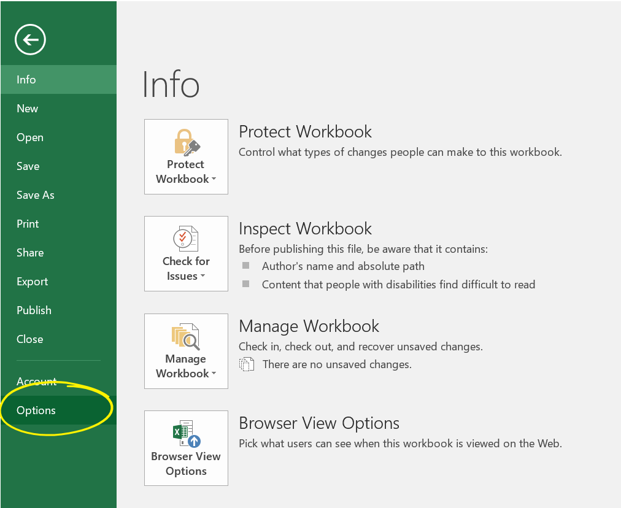Click the document icon beside unsaved changes
This screenshot has width=621, height=508.
tap(246, 364)
